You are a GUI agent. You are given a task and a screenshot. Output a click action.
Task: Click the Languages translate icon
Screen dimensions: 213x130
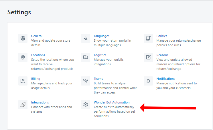pyautogui.click(x=86, y=38)
